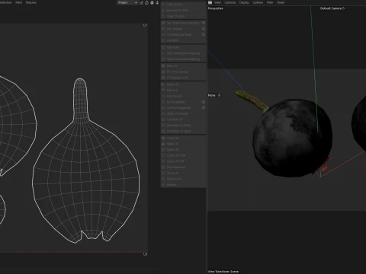366x274 pixels.
Task: Click the View Transform: Scene status text
Action: coord(223,272)
